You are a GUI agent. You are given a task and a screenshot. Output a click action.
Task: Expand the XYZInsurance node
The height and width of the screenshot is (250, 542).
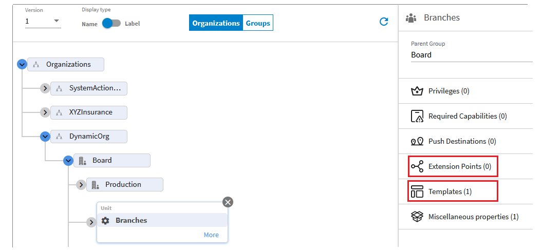point(45,112)
